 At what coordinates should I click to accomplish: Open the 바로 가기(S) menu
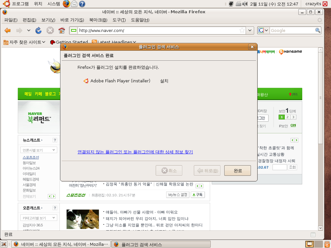[72, 20]
